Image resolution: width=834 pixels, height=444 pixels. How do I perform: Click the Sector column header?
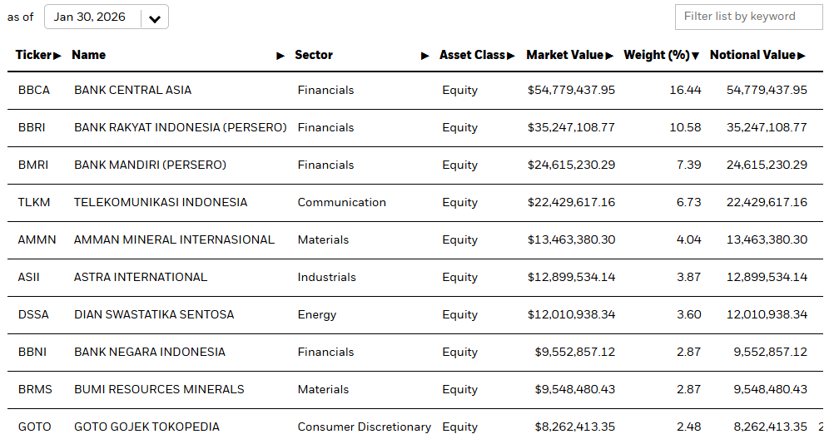point(314,55)
